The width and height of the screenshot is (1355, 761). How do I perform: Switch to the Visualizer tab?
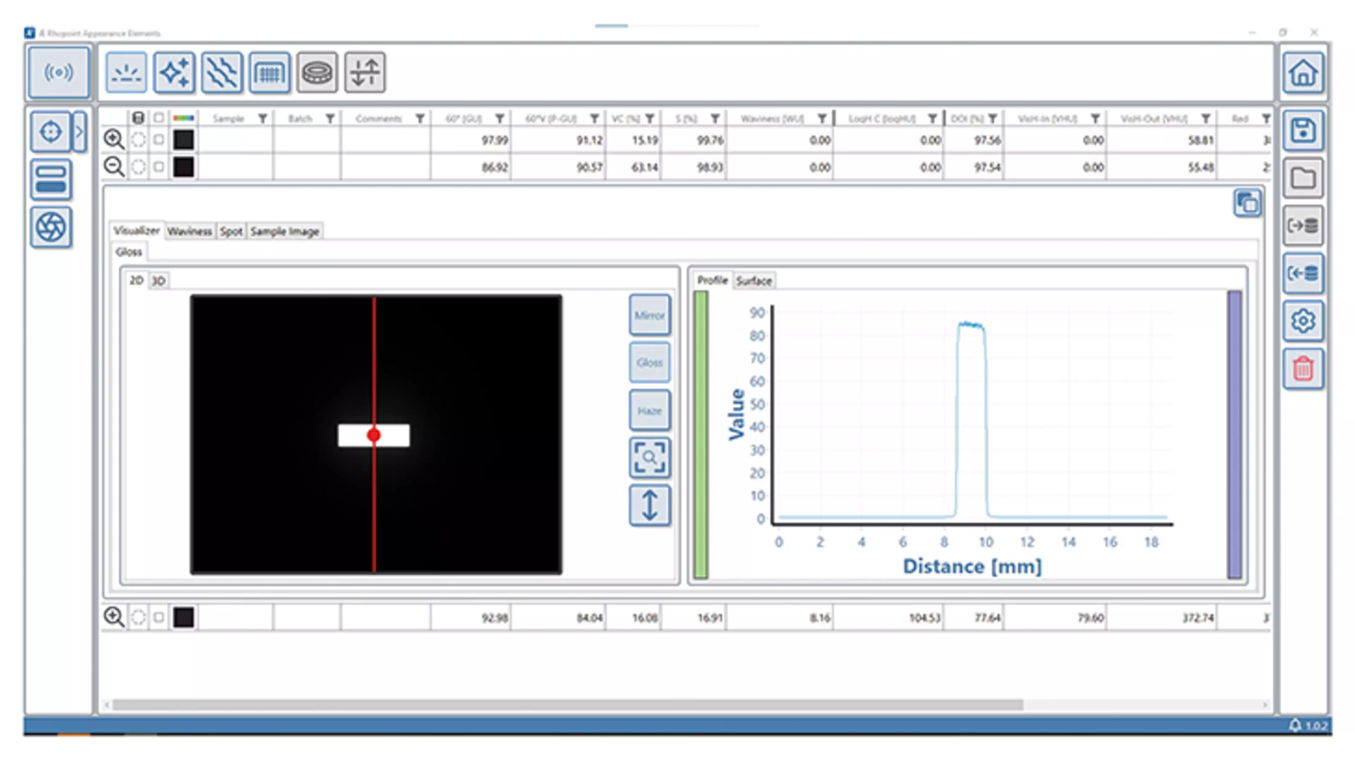click(137, 231)
